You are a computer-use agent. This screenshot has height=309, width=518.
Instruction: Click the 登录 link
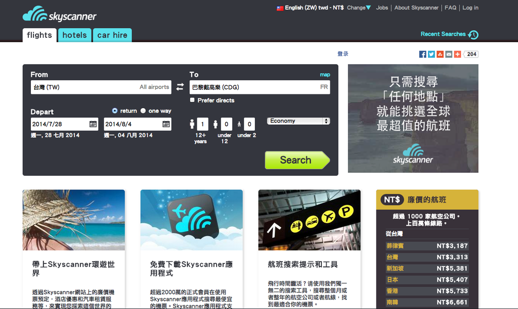[x=342, y=54]
